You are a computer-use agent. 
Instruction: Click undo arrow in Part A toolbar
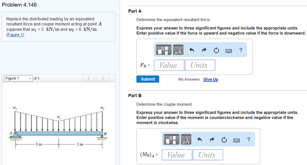192,51
